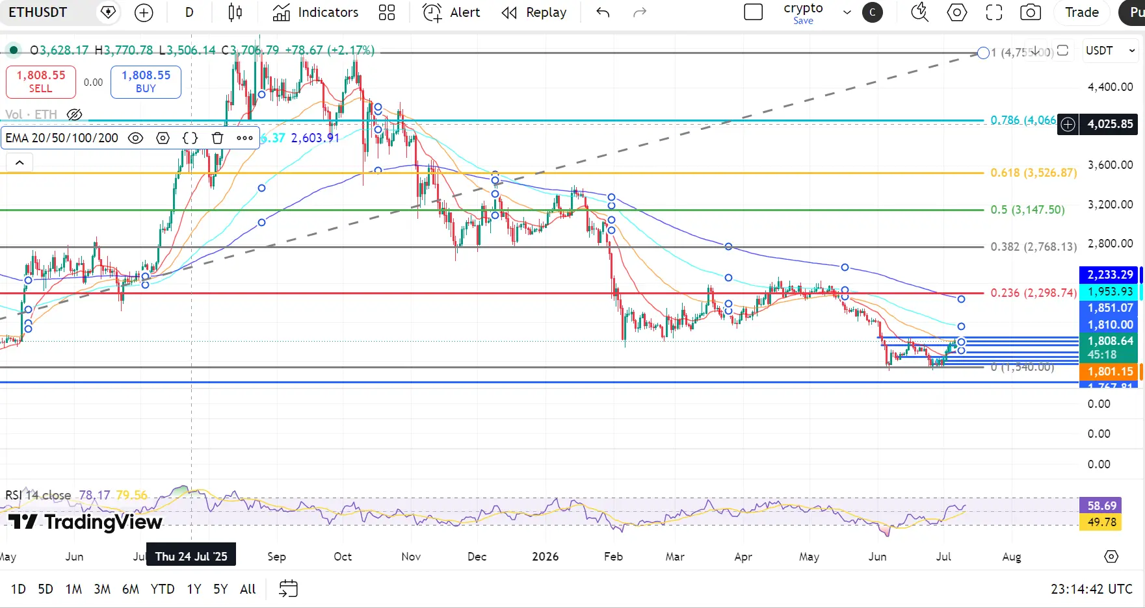Delete the EMA 20/50/100/200 indicator

218,138
